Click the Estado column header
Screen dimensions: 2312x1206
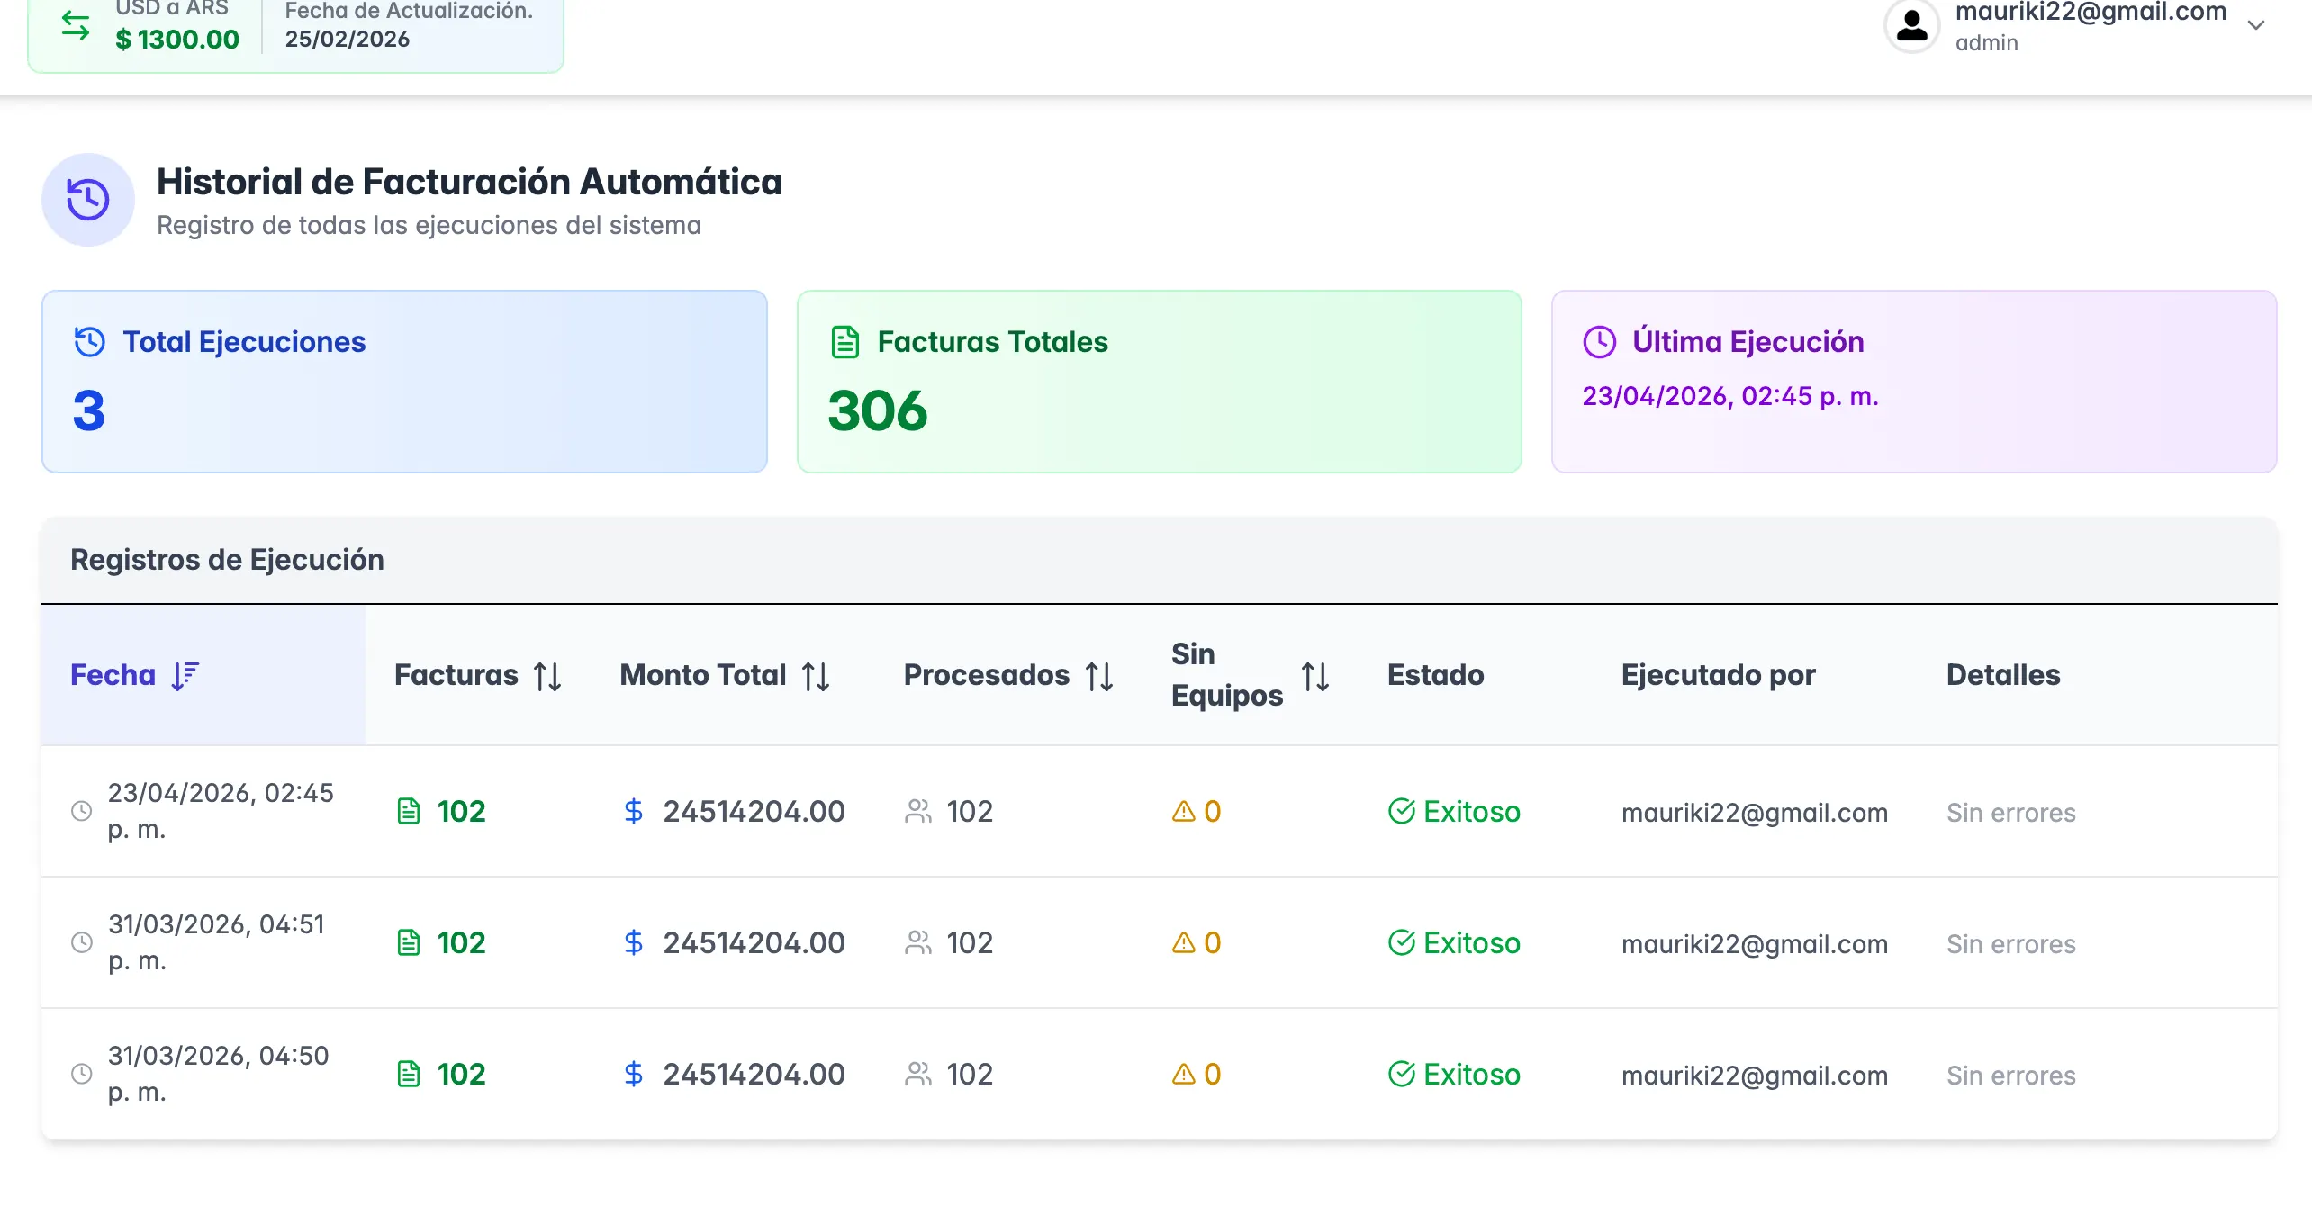(1435, 675)
